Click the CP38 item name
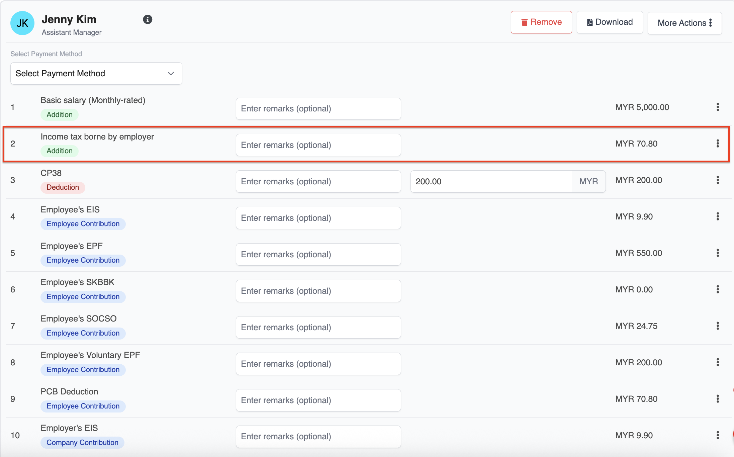 click(x=51, y=173)
